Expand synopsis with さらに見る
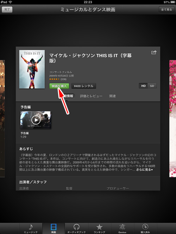Image resolution: width=176 pixels, height=234 pixels. pyautogui.click(x=144, y=170)
